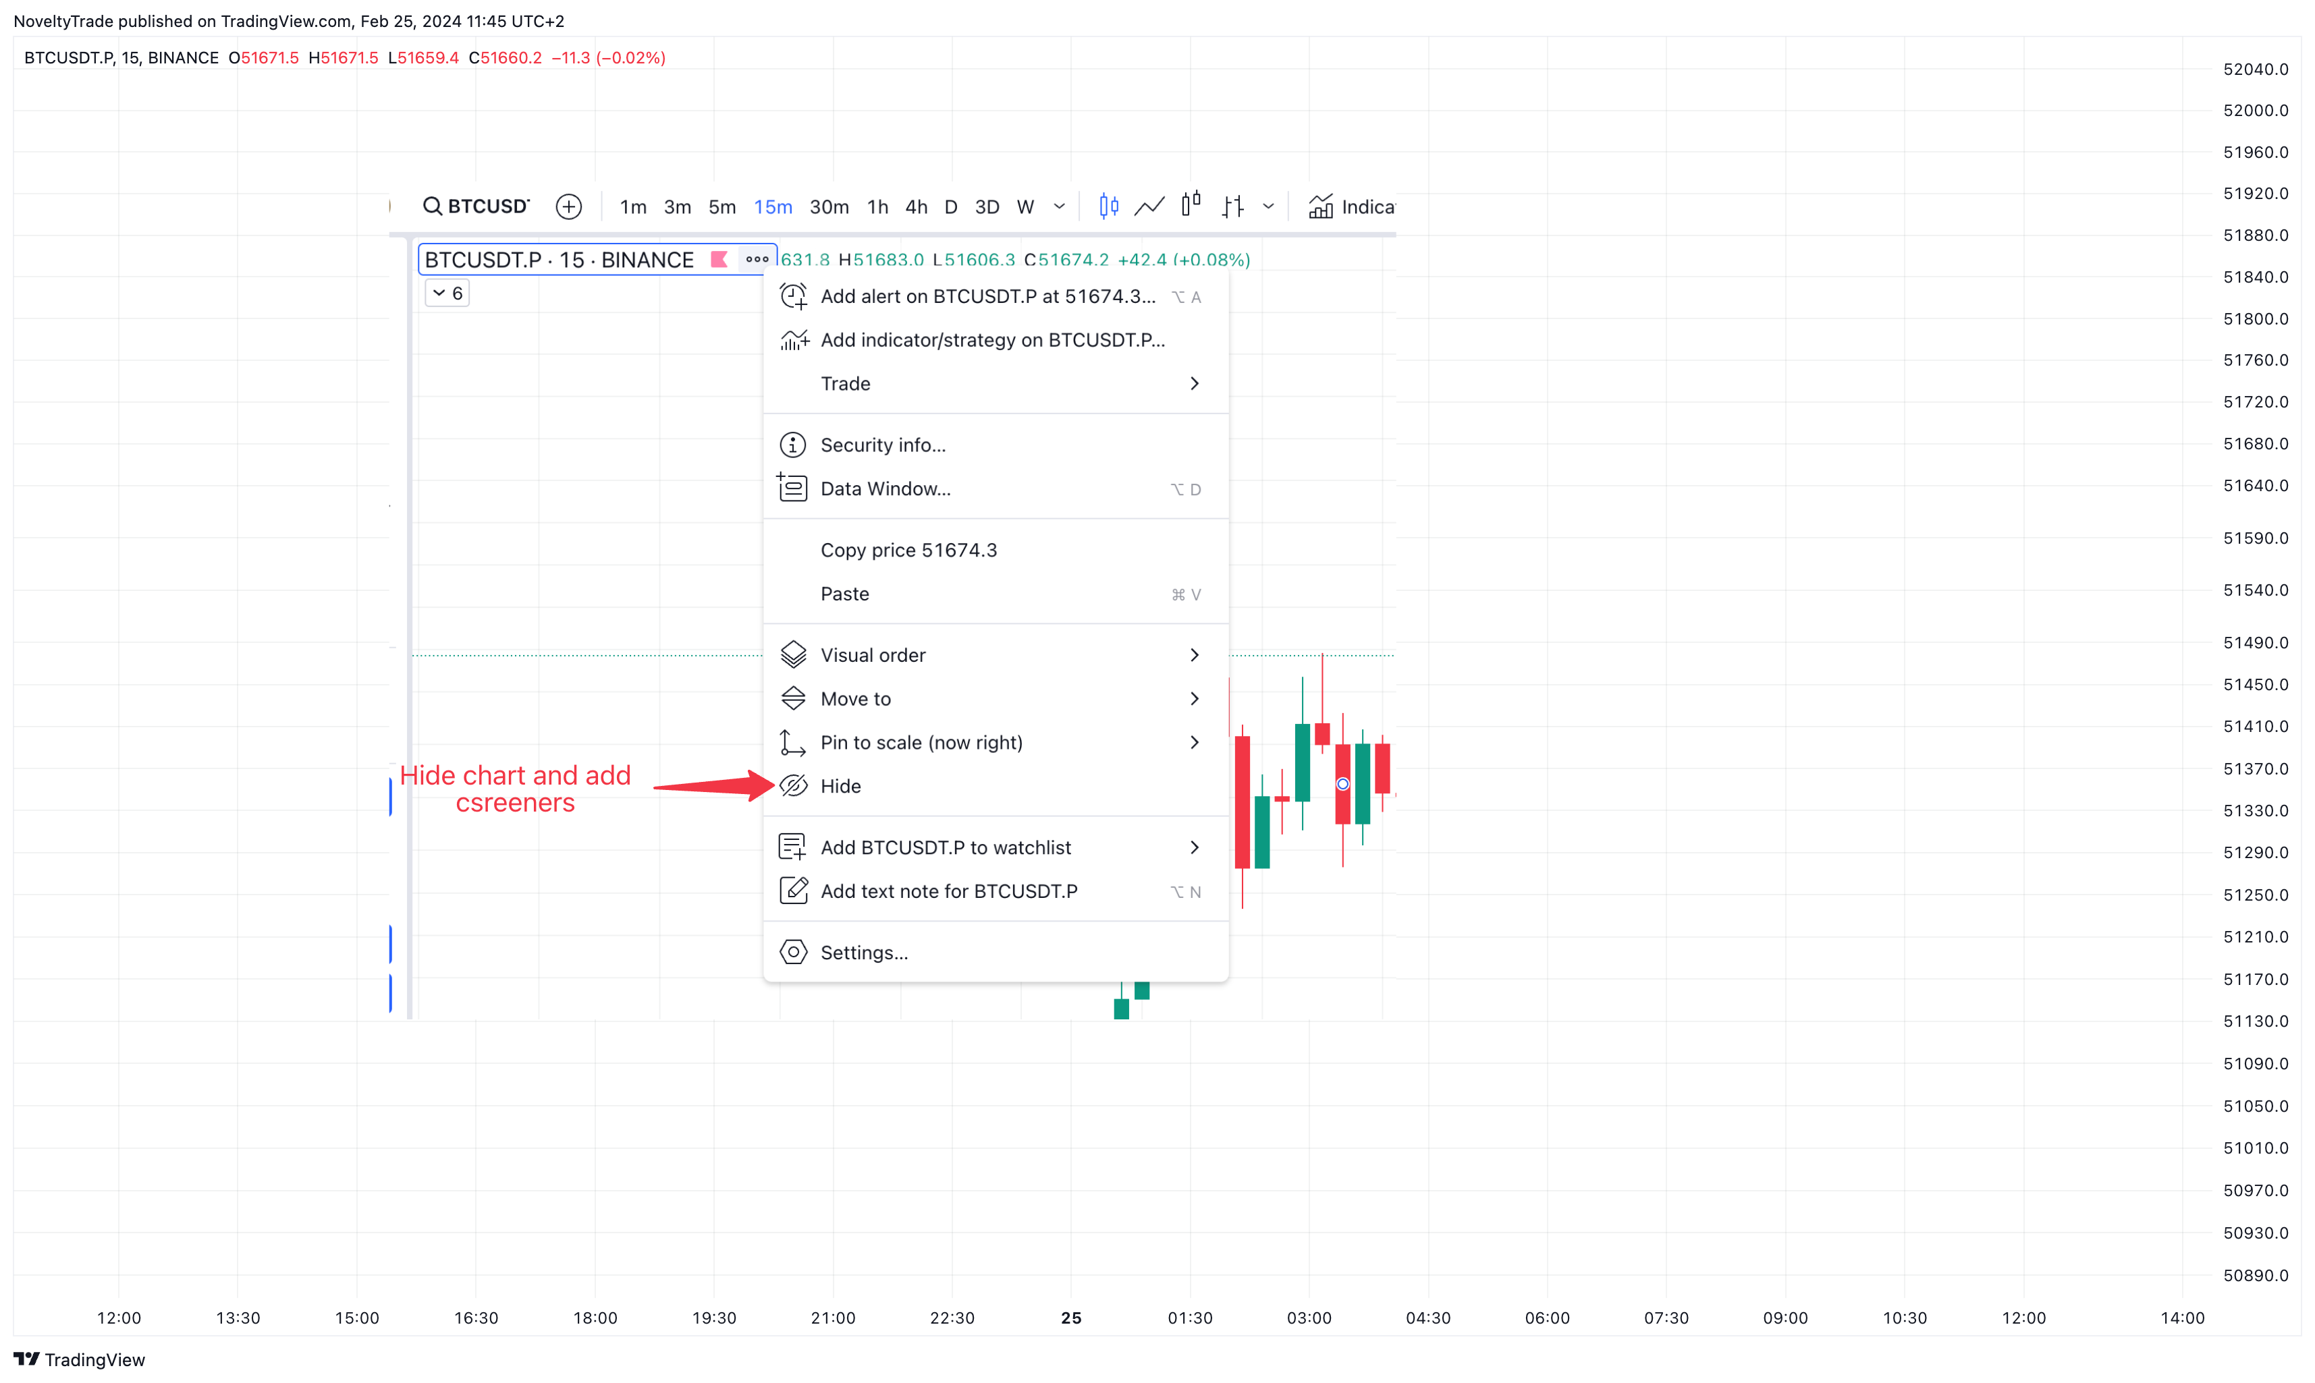Click the 25 date label on time axis
Screen dimensions: 2315x1383
click(1071, 1319)
